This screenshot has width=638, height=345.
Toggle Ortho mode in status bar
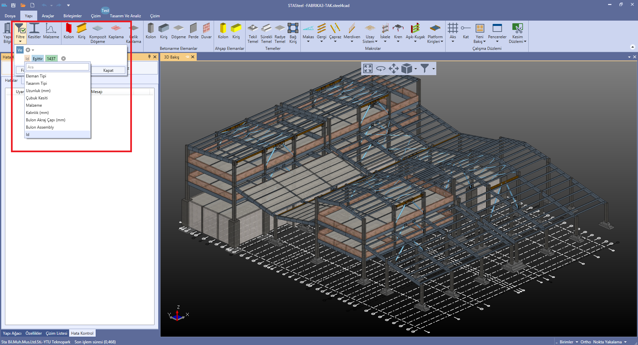coord(585,342)
